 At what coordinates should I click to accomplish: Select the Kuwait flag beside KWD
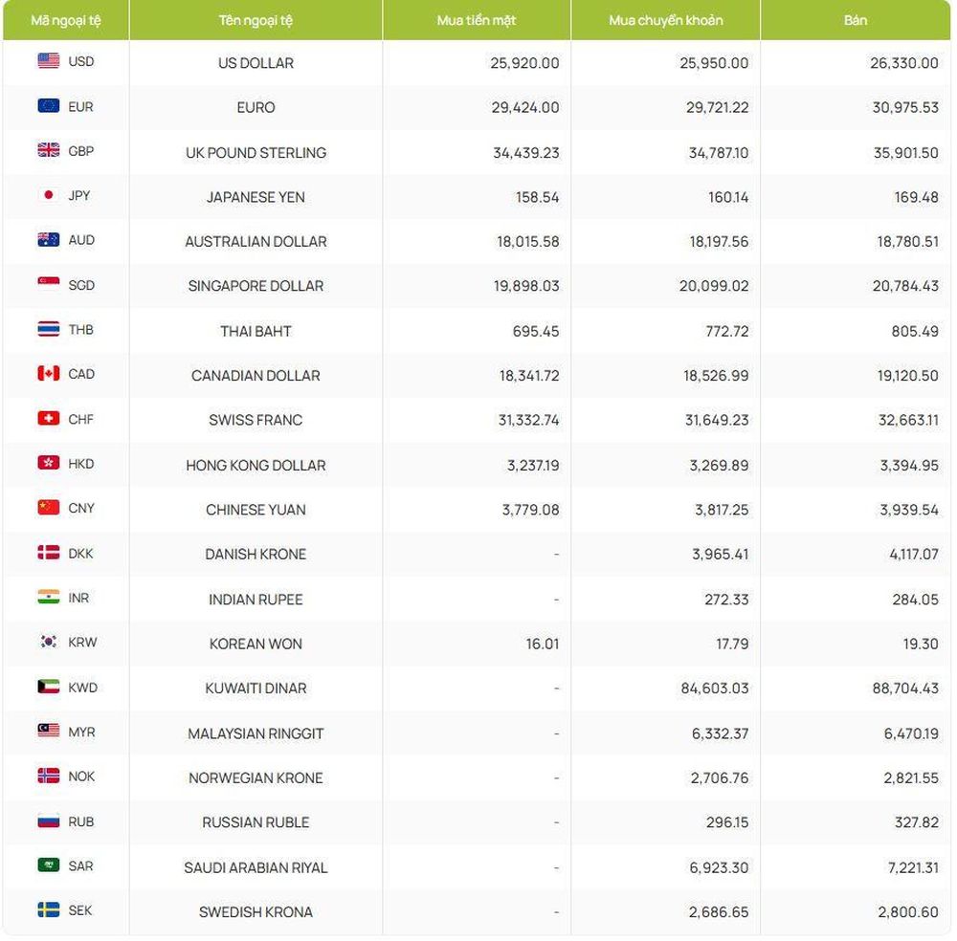point(48,687)
